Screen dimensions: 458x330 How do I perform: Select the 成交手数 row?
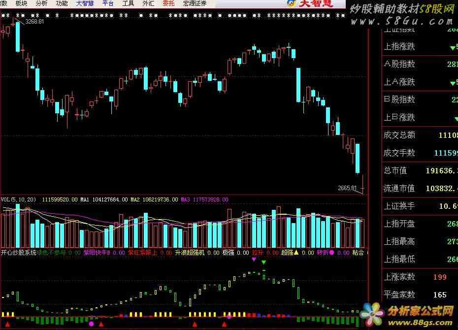coord(420,153)
